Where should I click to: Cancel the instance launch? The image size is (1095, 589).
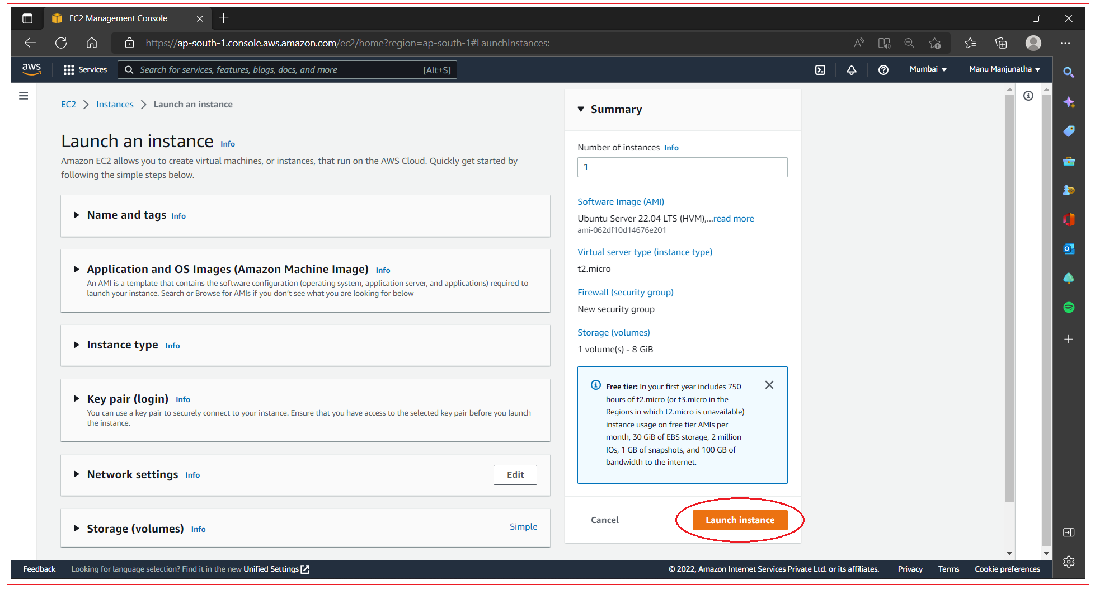click(x=605, y=520)
